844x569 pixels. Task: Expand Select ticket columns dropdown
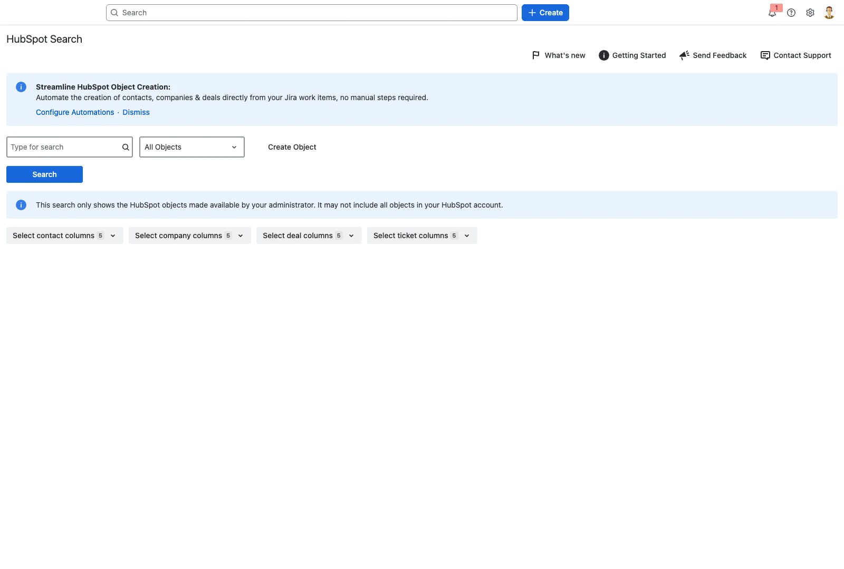tap(422, 236)
